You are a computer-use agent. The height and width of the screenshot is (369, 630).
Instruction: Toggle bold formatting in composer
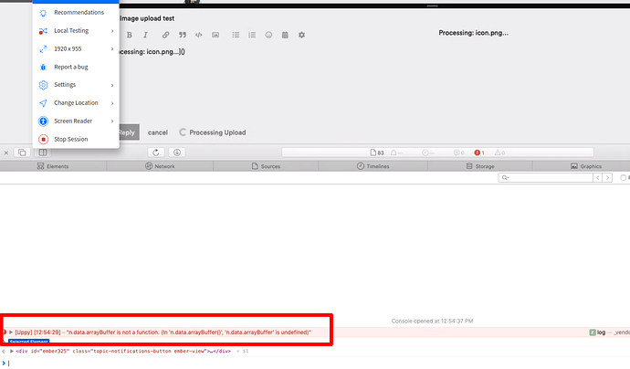point(130,35)
